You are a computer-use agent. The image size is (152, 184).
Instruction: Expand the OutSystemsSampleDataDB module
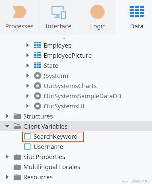click(27, 96)
